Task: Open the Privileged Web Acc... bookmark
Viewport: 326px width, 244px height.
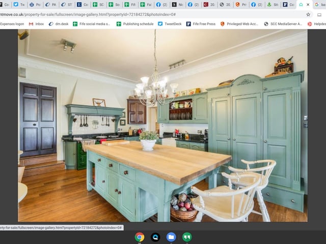Action: click(239, 24)
